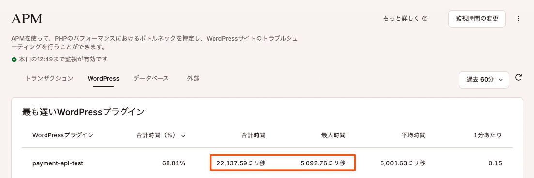Screen dimensions: 534x178
Task: Sort by the 最大時間 column header
Action: pyautogui.click(x=333, y=135)
